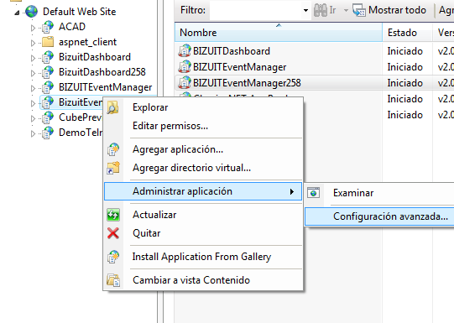Collapse the Default Web Site node
Screen dimensions: 454x323
tap(17, 13)
